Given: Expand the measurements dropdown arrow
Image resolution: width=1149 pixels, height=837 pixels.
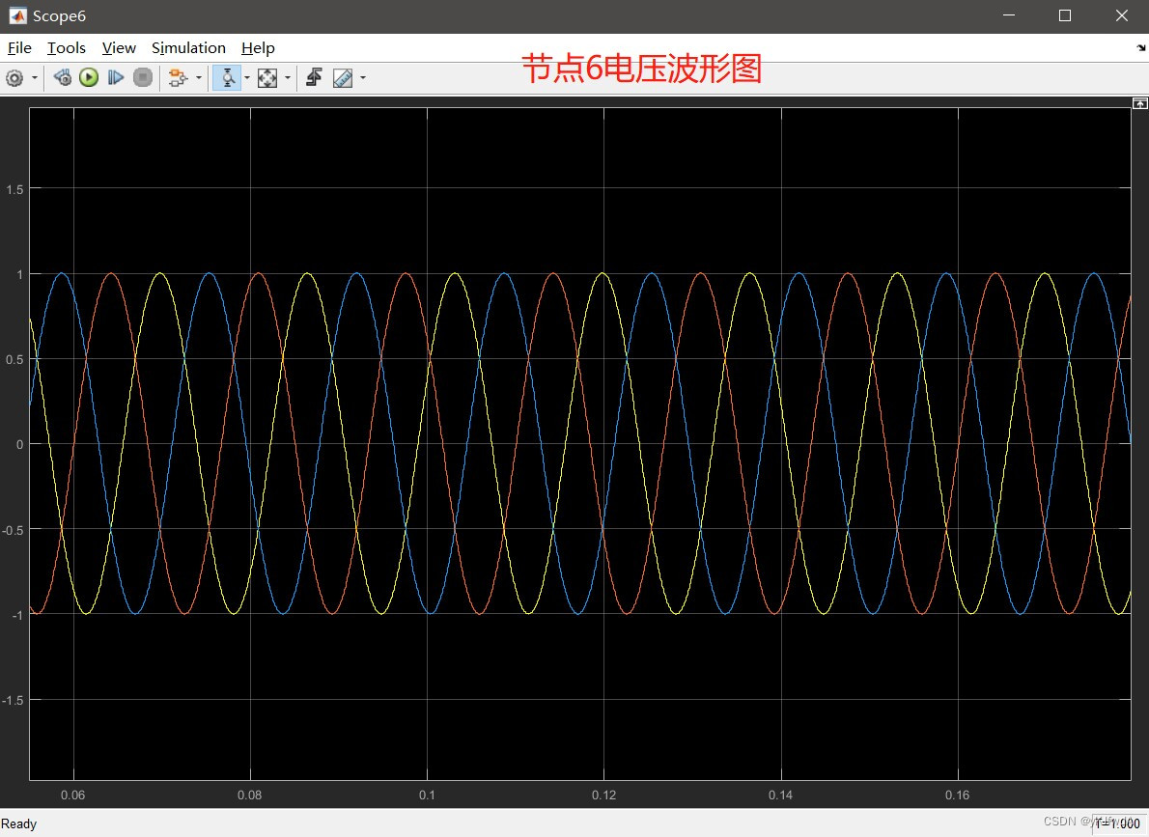Looking at the screenshot, I should tap(363, 77).
